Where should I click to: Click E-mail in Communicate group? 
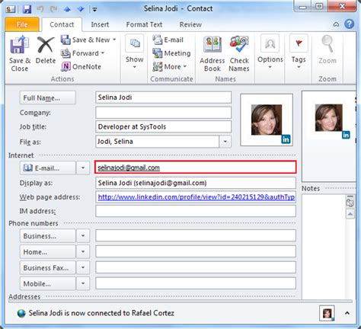pos(168,40)
